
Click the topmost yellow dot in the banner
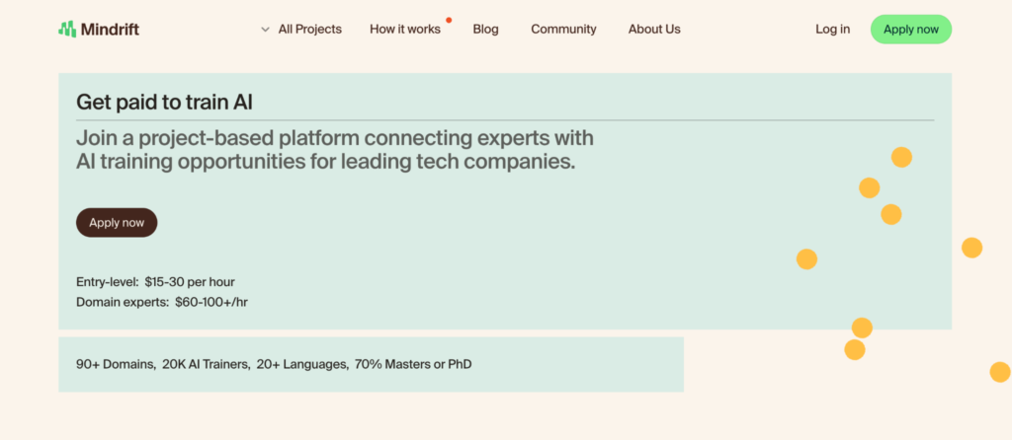[x=901, y=157]
